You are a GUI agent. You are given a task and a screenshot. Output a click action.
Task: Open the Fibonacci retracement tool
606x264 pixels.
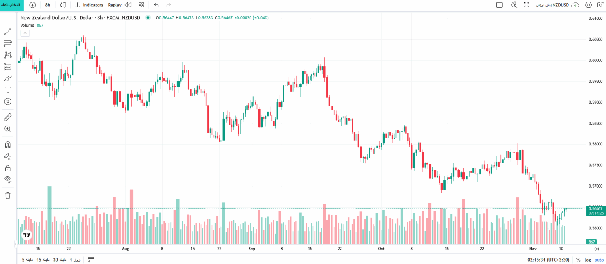coord(8,43)
